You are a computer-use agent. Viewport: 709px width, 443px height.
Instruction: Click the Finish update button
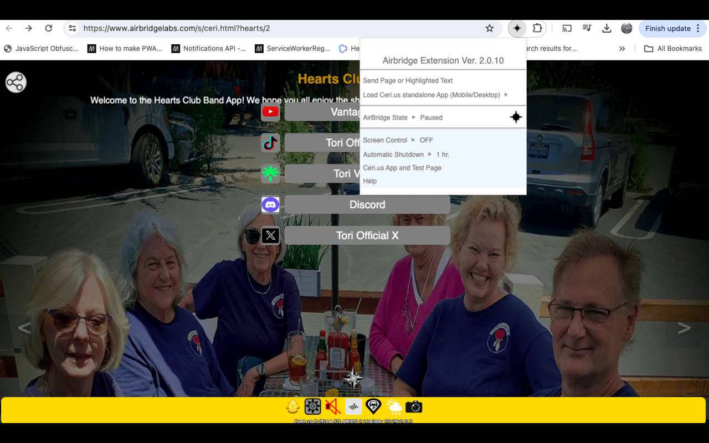point(667,28)
